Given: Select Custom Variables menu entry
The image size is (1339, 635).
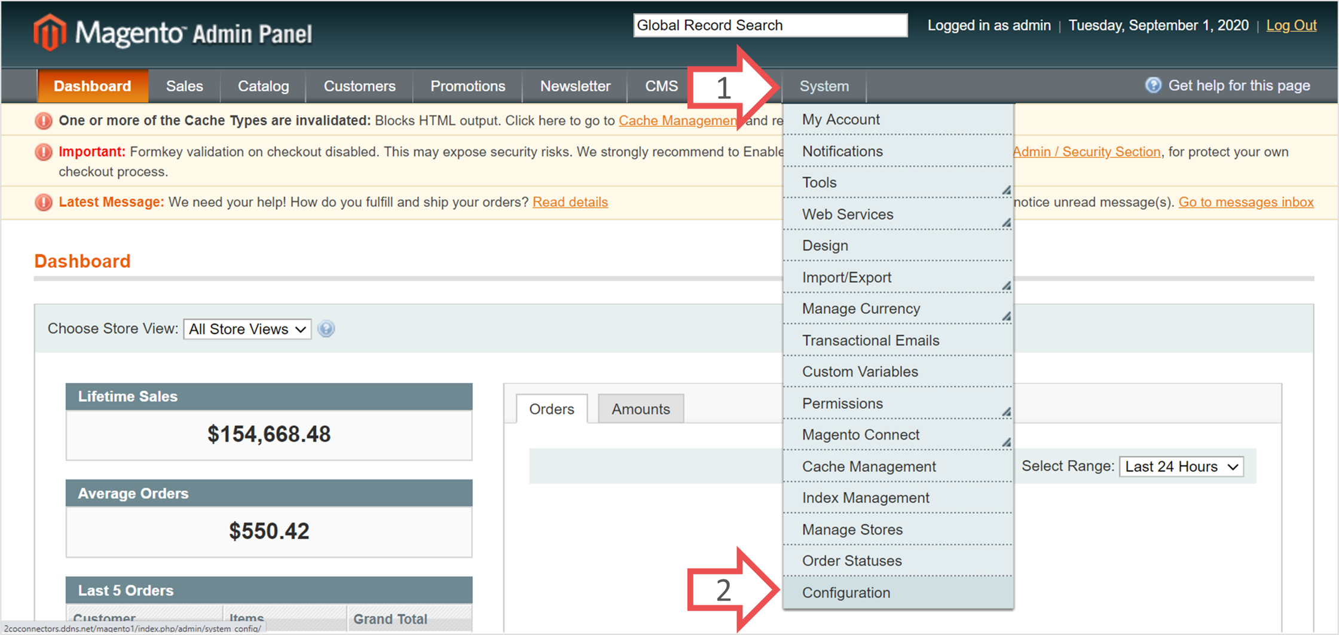Looking at the screenshot, I should click(898, 371).
